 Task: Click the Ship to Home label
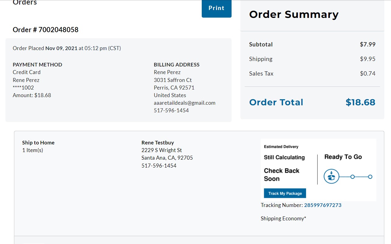point(38,143)
